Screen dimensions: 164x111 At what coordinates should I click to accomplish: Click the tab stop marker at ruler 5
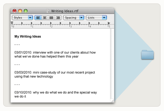[109, 23]
